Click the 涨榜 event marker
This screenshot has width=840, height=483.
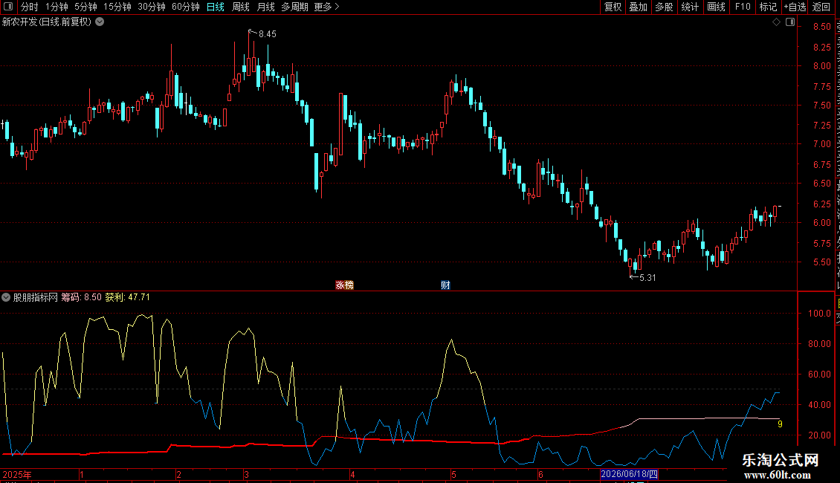click(x=344, y=285)
